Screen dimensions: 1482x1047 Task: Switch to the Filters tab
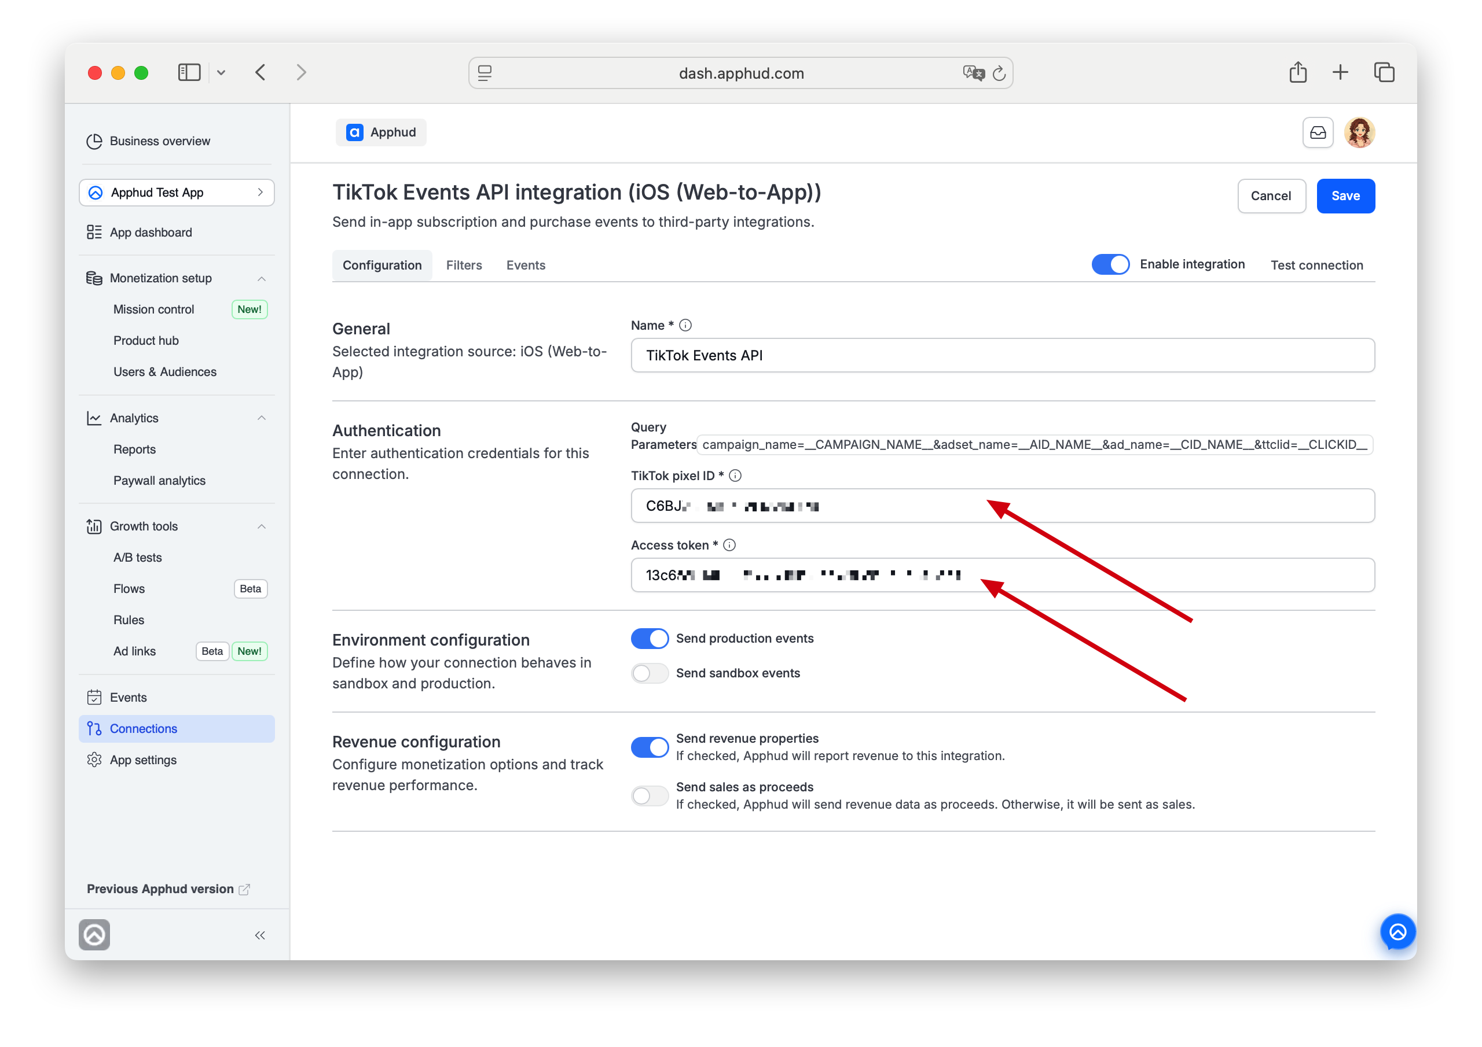464,265
